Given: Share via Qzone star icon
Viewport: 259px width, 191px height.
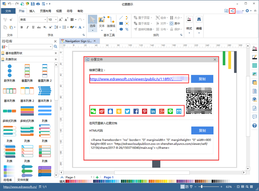Looking at the screenshot, I should pos(119,111).
